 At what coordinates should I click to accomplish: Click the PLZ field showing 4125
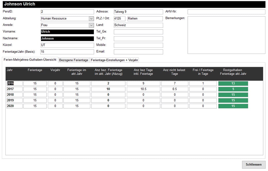[119, 18]
